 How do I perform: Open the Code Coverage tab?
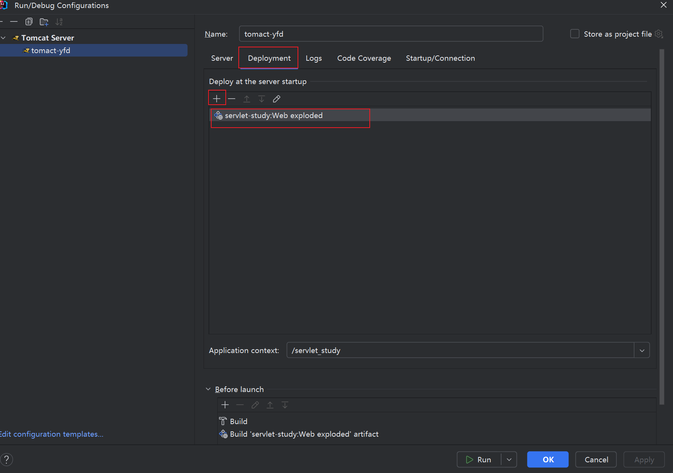364,58
